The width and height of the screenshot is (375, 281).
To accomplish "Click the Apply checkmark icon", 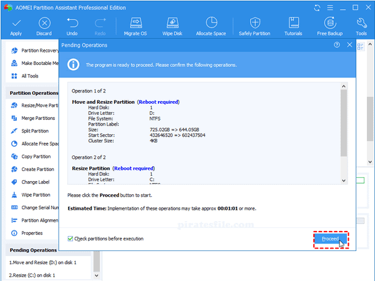I will (16, 24).
